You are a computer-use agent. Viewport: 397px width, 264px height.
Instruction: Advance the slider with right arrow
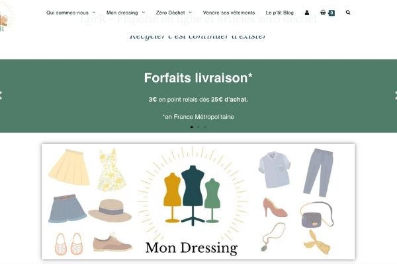[x=396, y=95]
